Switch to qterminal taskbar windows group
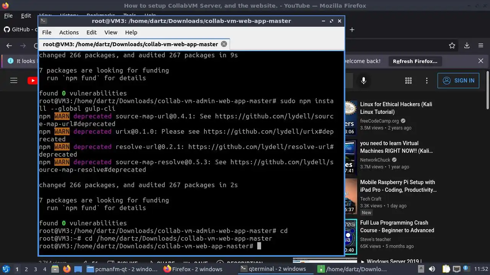Image resolution: width=490 pixels, height=275 pixels. (275, 269)
